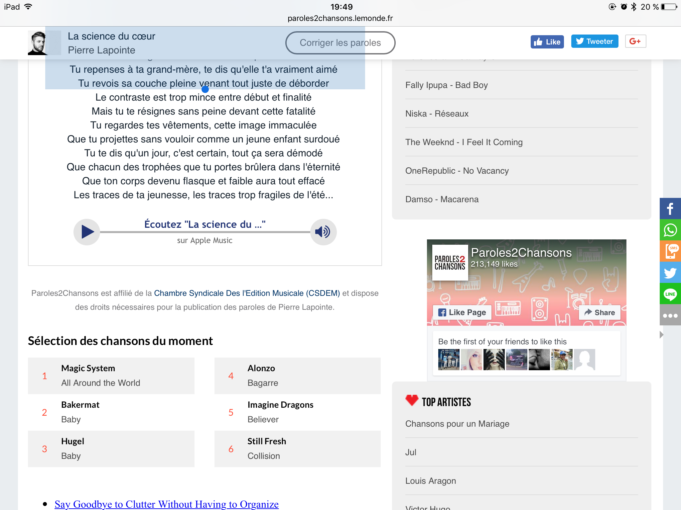Tap the Wi-Fi icon in status bar

click(x=29, y=7)
